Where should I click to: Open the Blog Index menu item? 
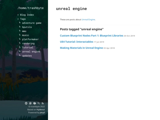(27, 15)
